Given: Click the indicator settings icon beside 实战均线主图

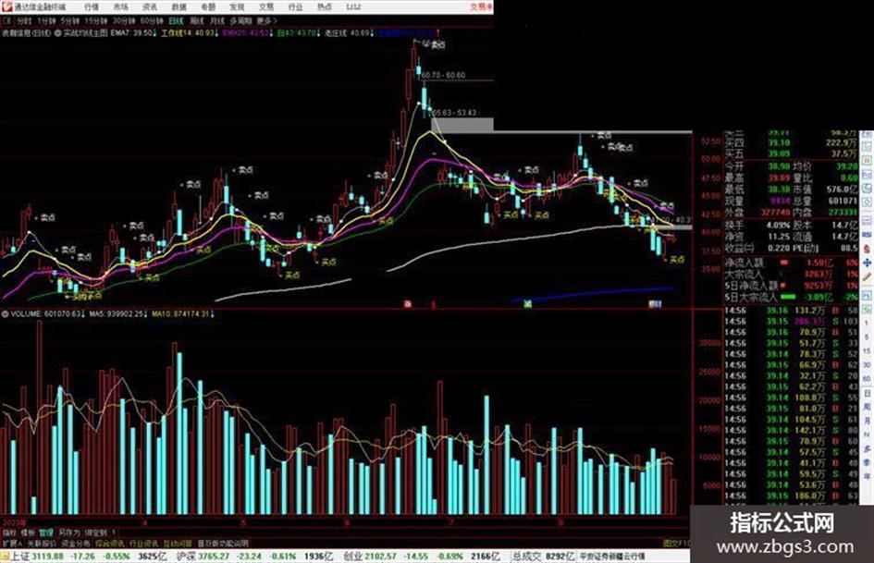Looking at the screenshot, I should (57, 33).
